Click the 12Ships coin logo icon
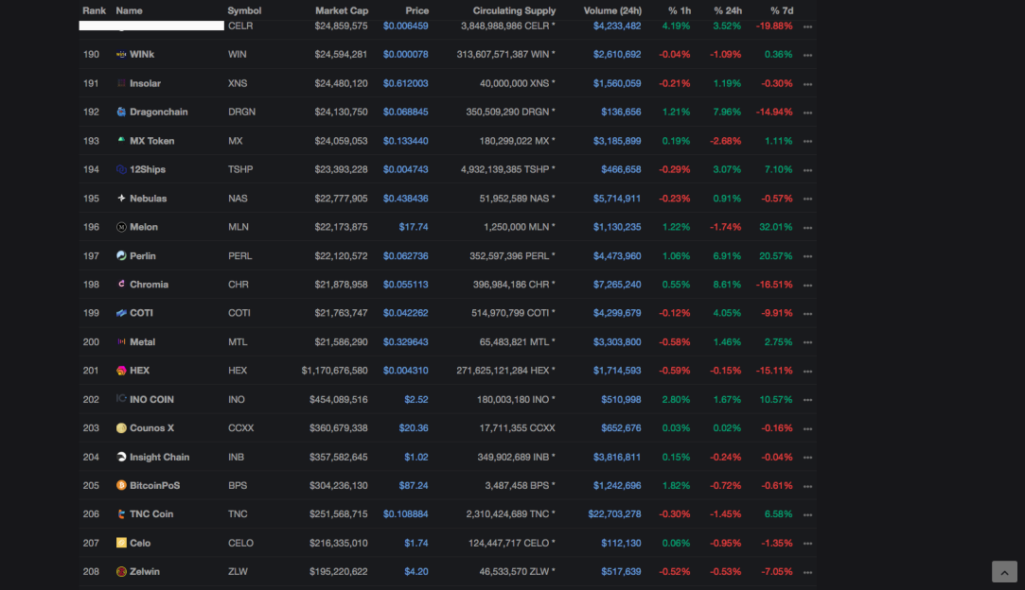The image size is (1025, 590). pyautogui.click(x=121, y=169)
